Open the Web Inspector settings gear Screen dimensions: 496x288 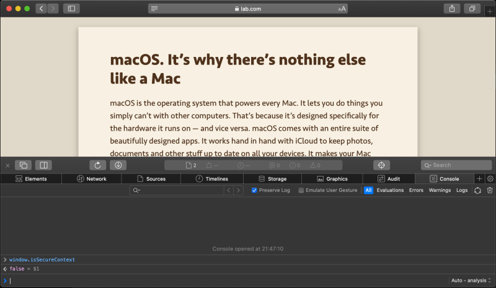coord(490,178)
